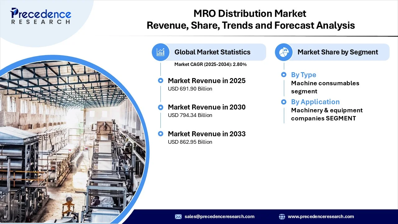Click the Precedence Research logo
The image size is (398, 224).
click(40, 16)
